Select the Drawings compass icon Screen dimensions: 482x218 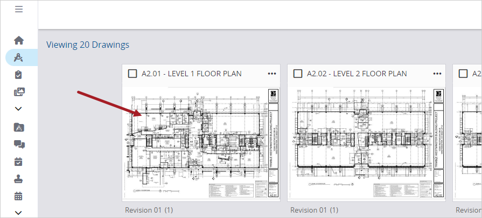(x=19, y=57)
